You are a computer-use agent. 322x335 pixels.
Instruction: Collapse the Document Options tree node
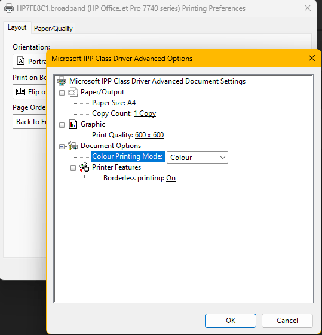click(62, 146)
